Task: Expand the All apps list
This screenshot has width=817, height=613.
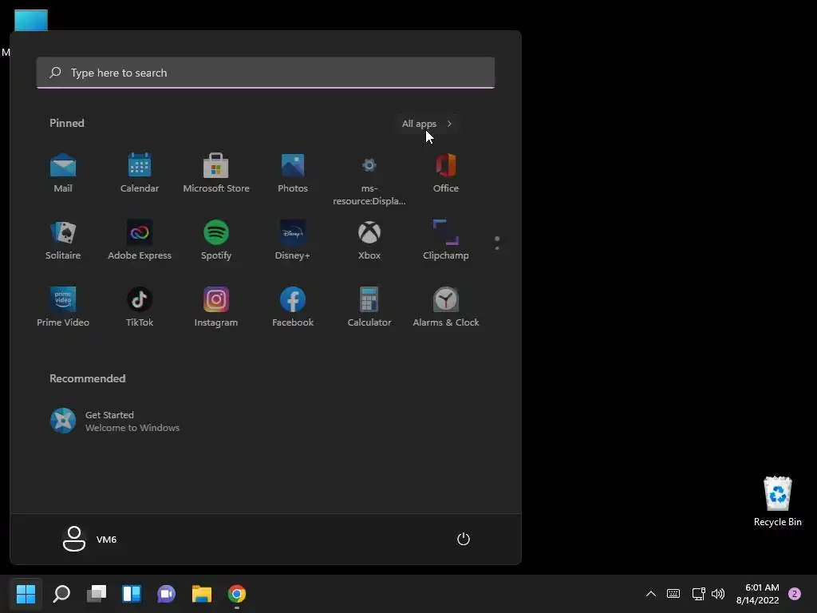Action: (427, 124)
